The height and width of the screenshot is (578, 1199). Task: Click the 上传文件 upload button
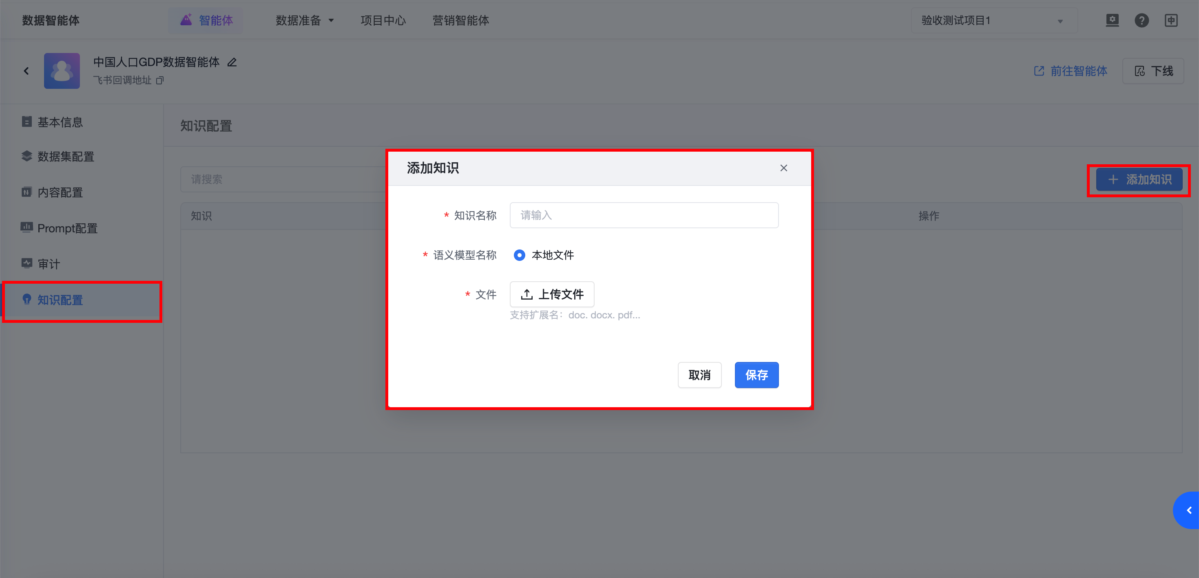(551, 294)
